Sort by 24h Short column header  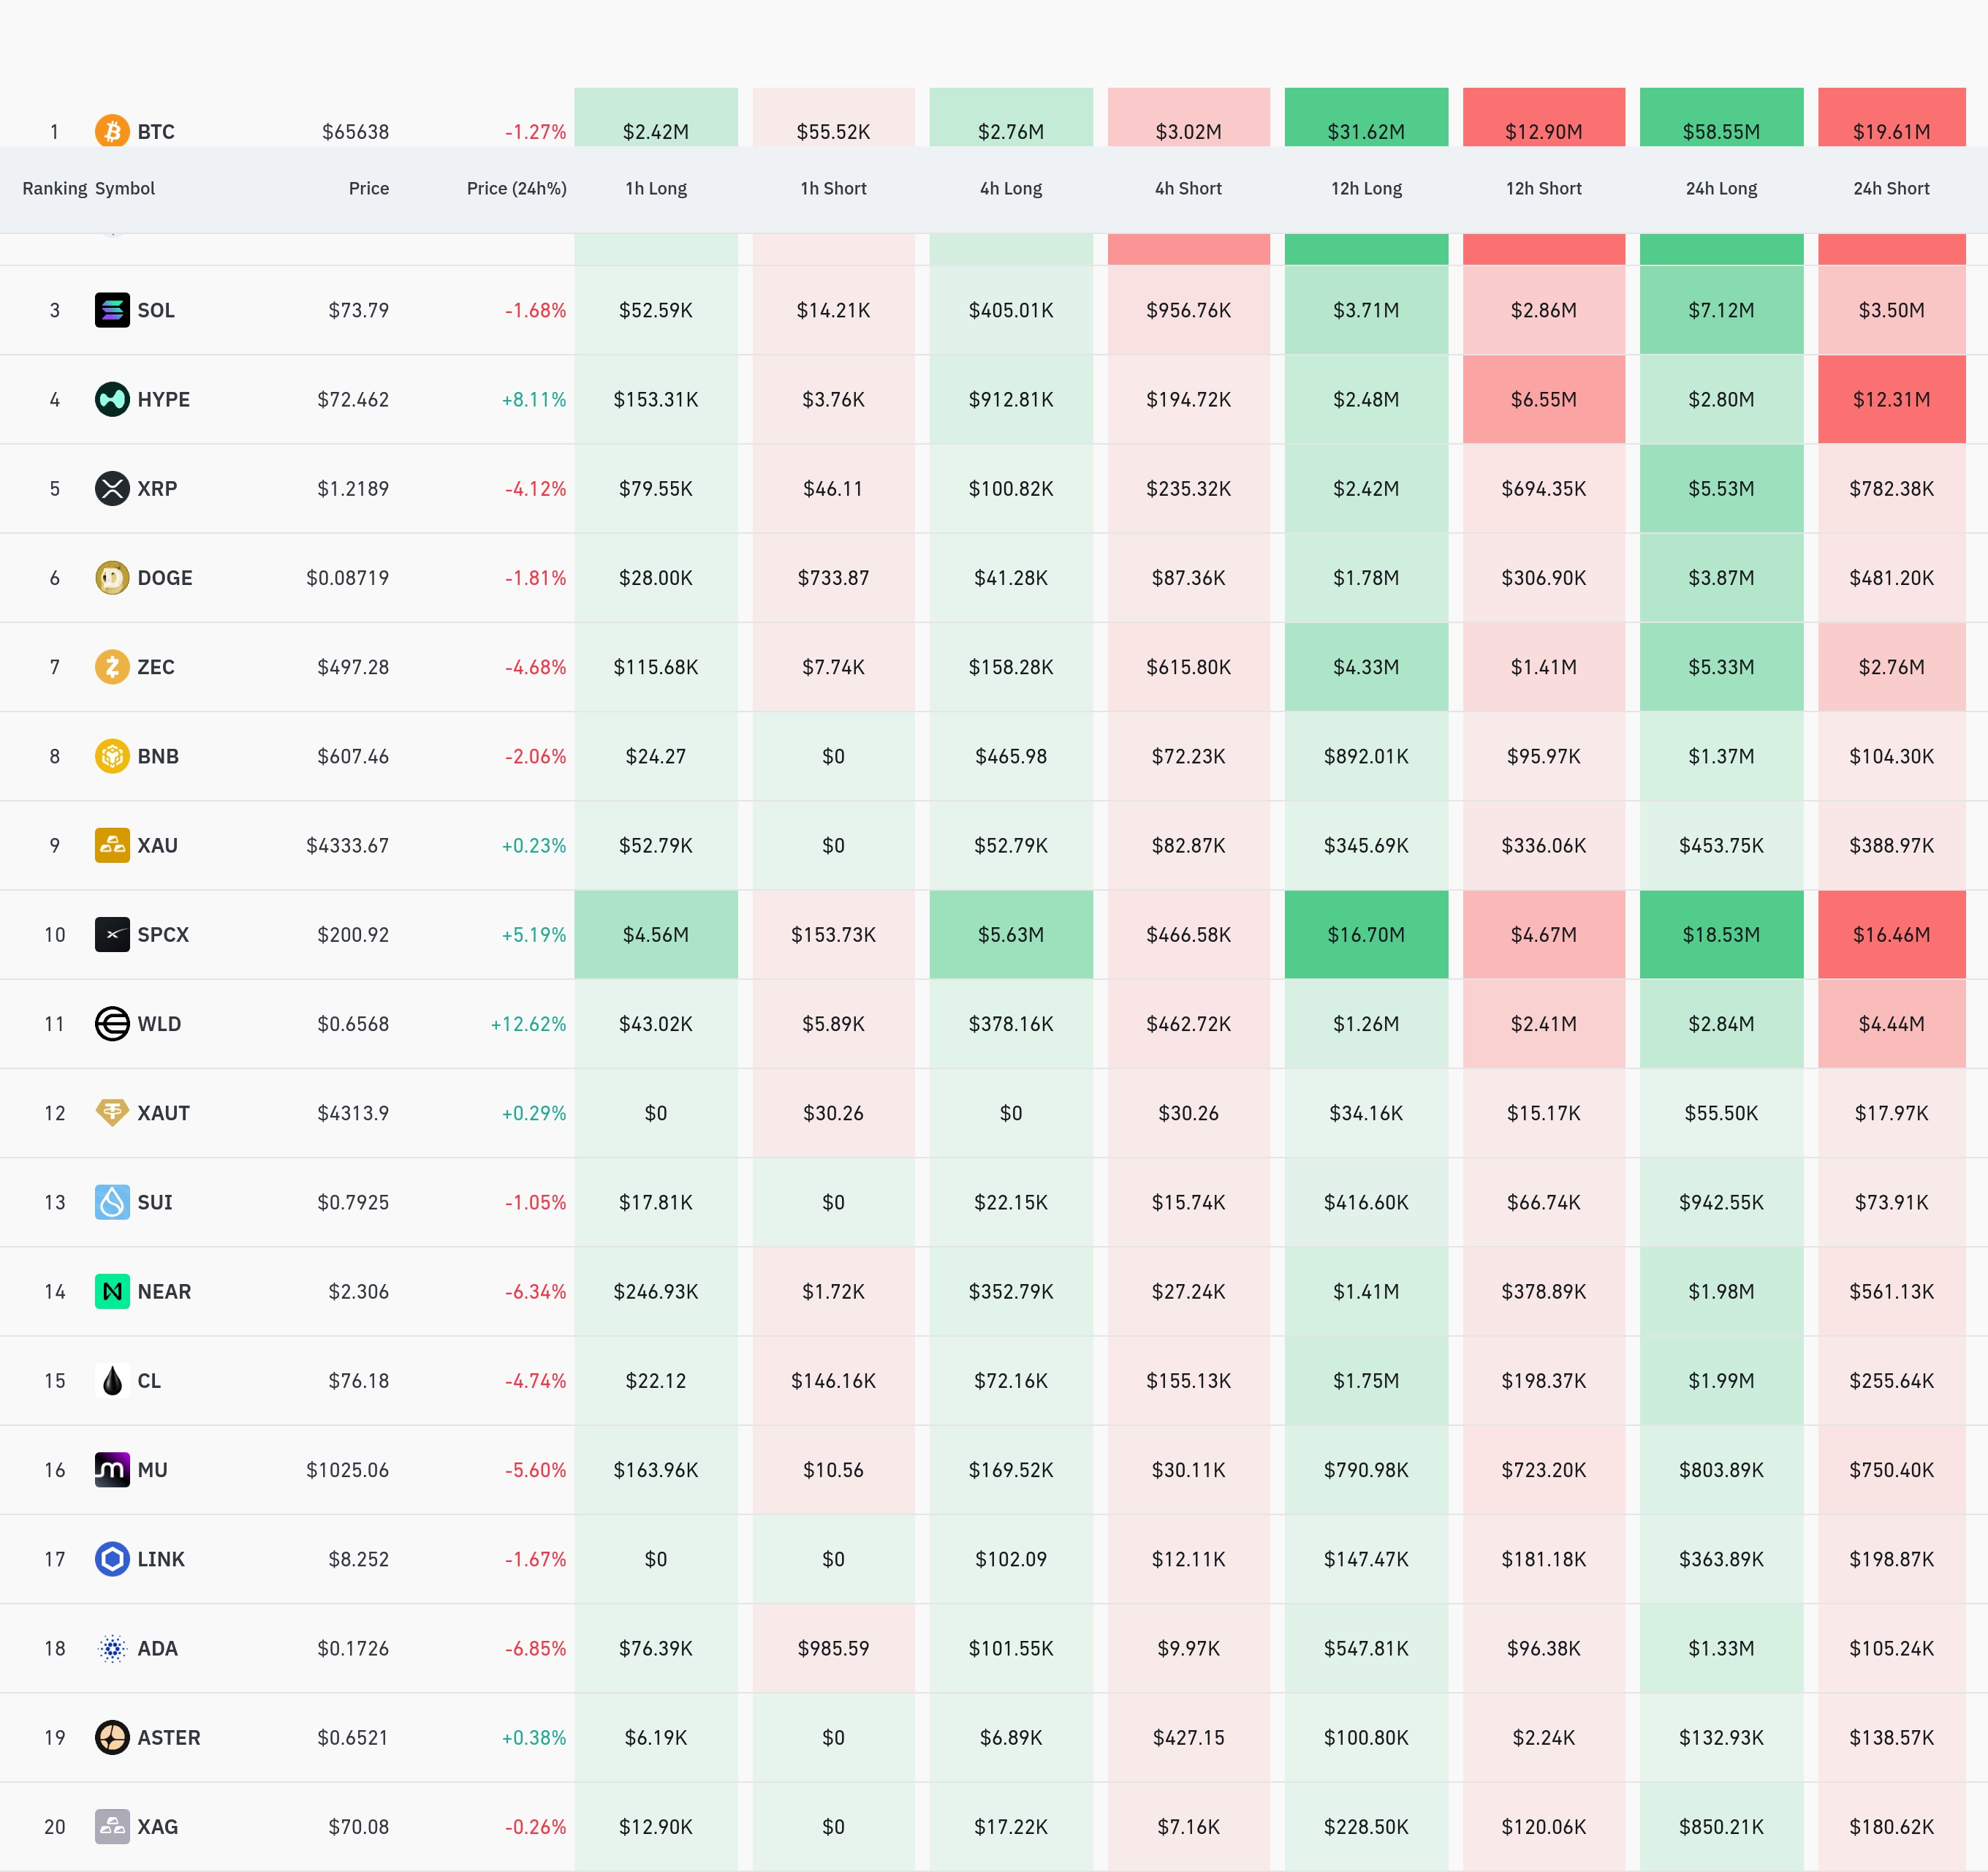click(x=1891, y=188)
